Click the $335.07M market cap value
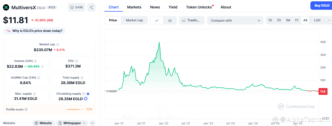 coord(43,50)
